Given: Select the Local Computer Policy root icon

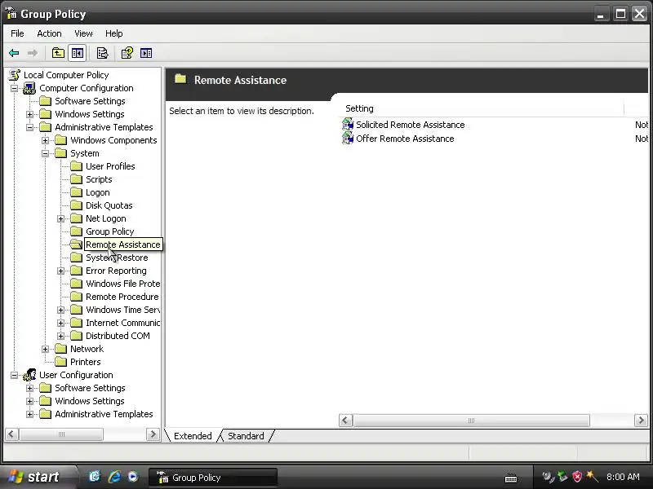Looking at the screenshot, I should 15,75.
